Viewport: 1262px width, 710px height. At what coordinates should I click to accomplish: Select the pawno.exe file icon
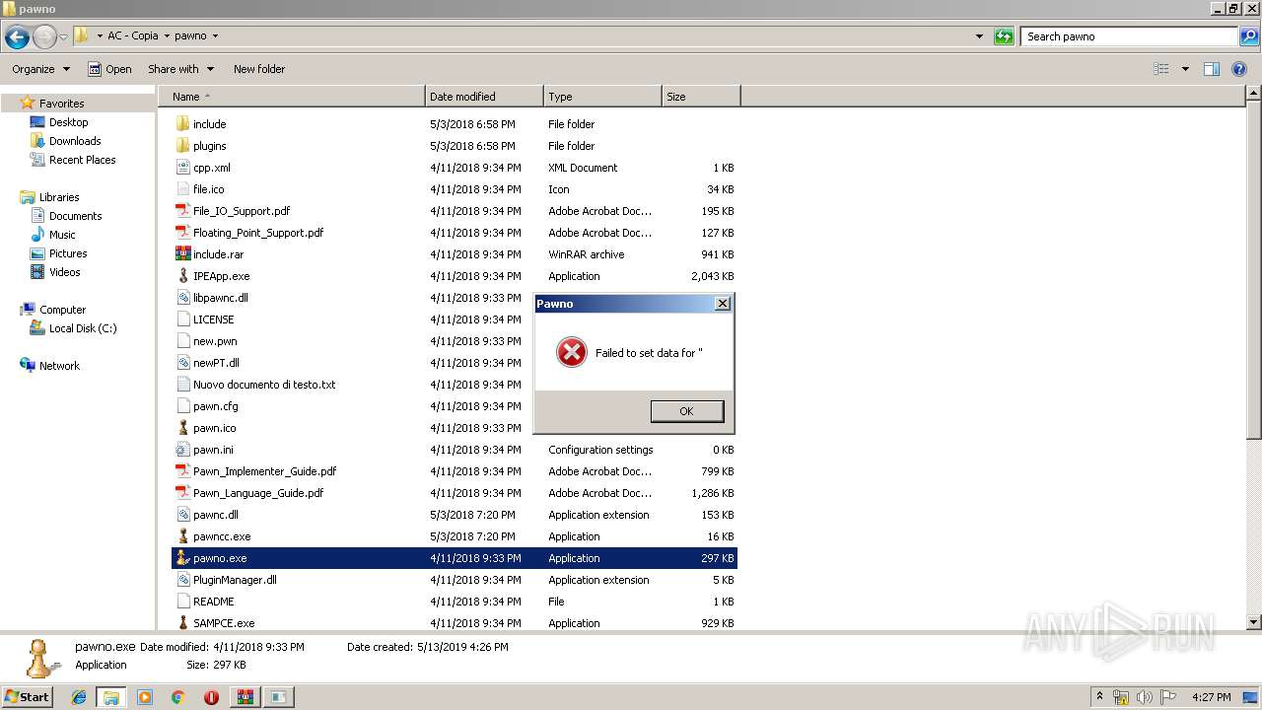pos(182,558)
